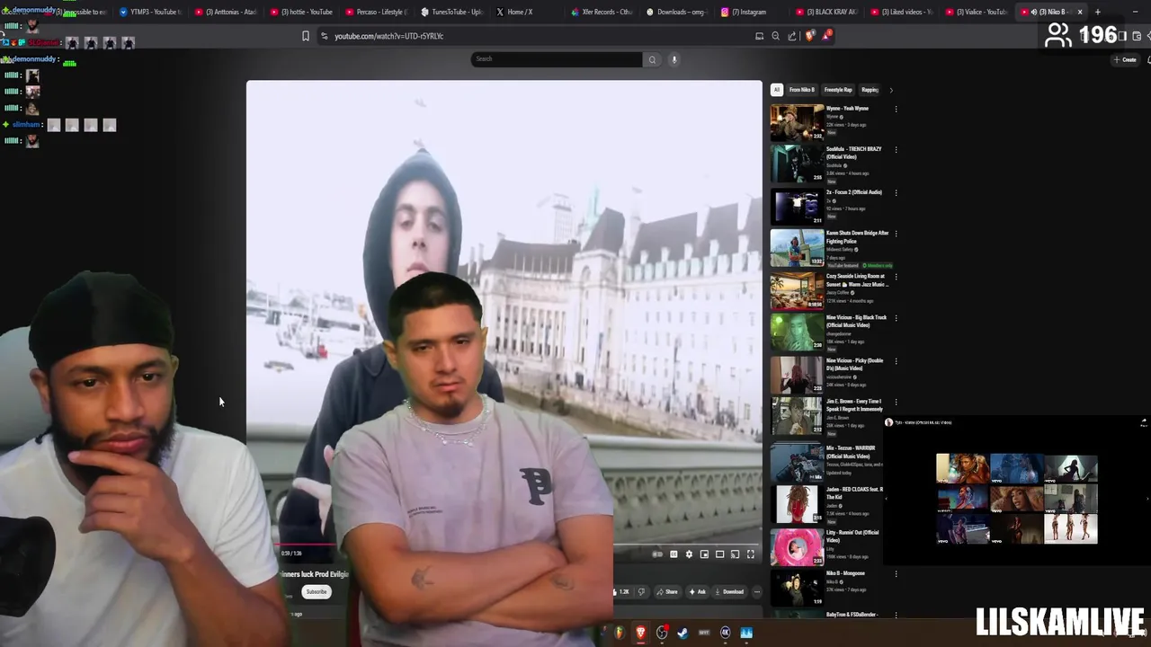Open Wynne - Yeah Wynne video thumbnail

tap(797, 122)
